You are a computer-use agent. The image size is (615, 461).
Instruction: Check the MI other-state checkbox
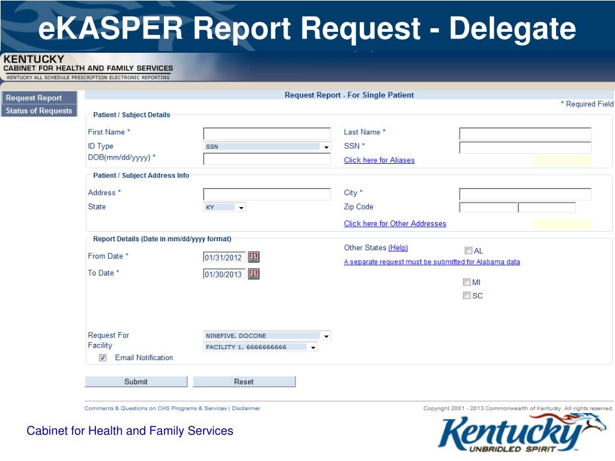467,282
